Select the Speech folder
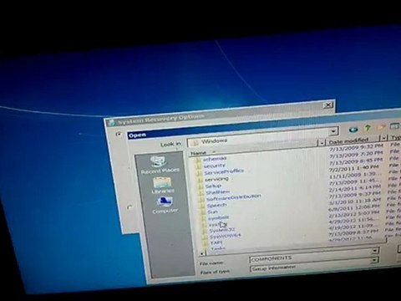401x301 pixels. coord(214,206)
